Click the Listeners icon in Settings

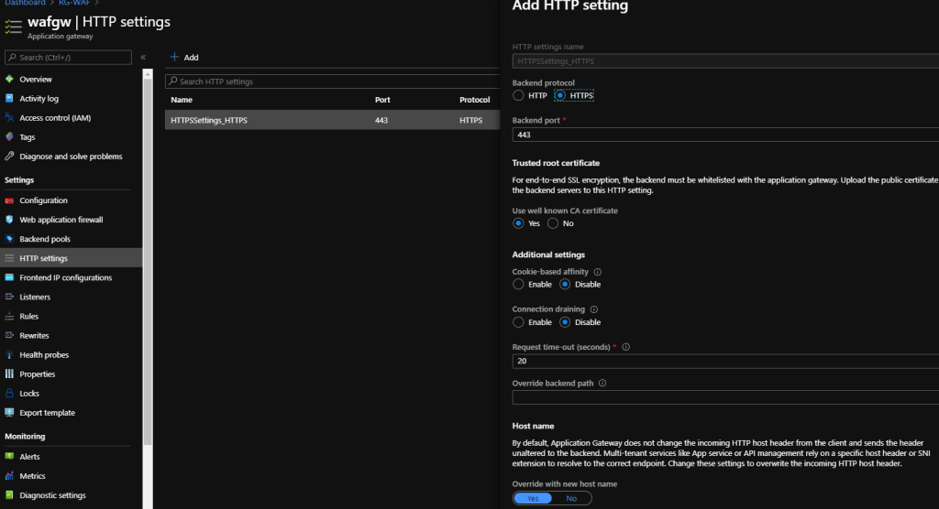pos(10,297)
